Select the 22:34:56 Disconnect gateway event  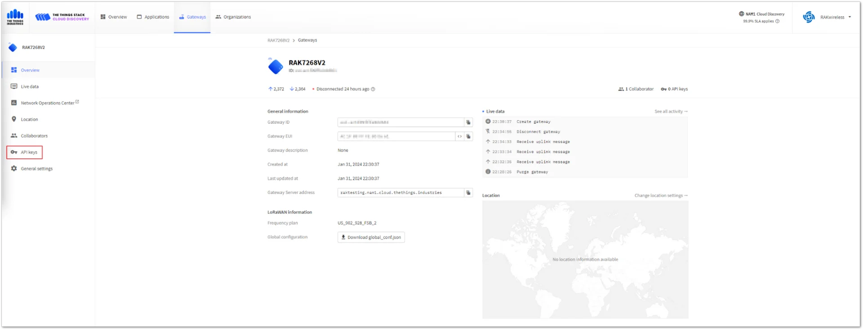coord(585,131)
